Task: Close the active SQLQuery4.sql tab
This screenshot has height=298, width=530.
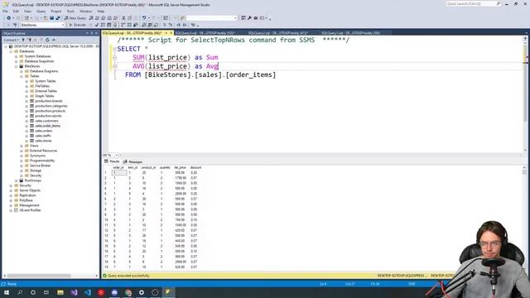Action: coord(171,33)
